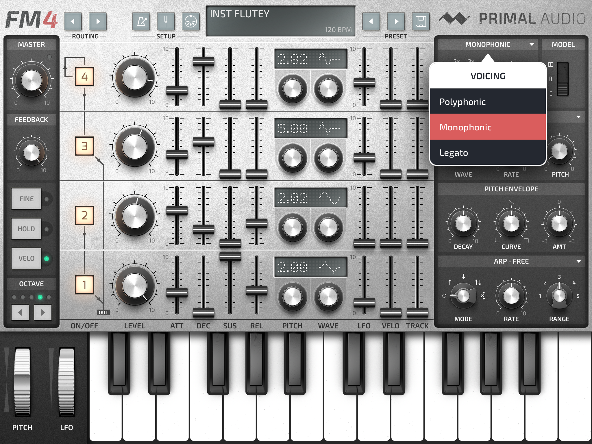Viewport: 592px width, 444px height.
Task: Click the LFO modulation wheel
Action: (66, 382)
